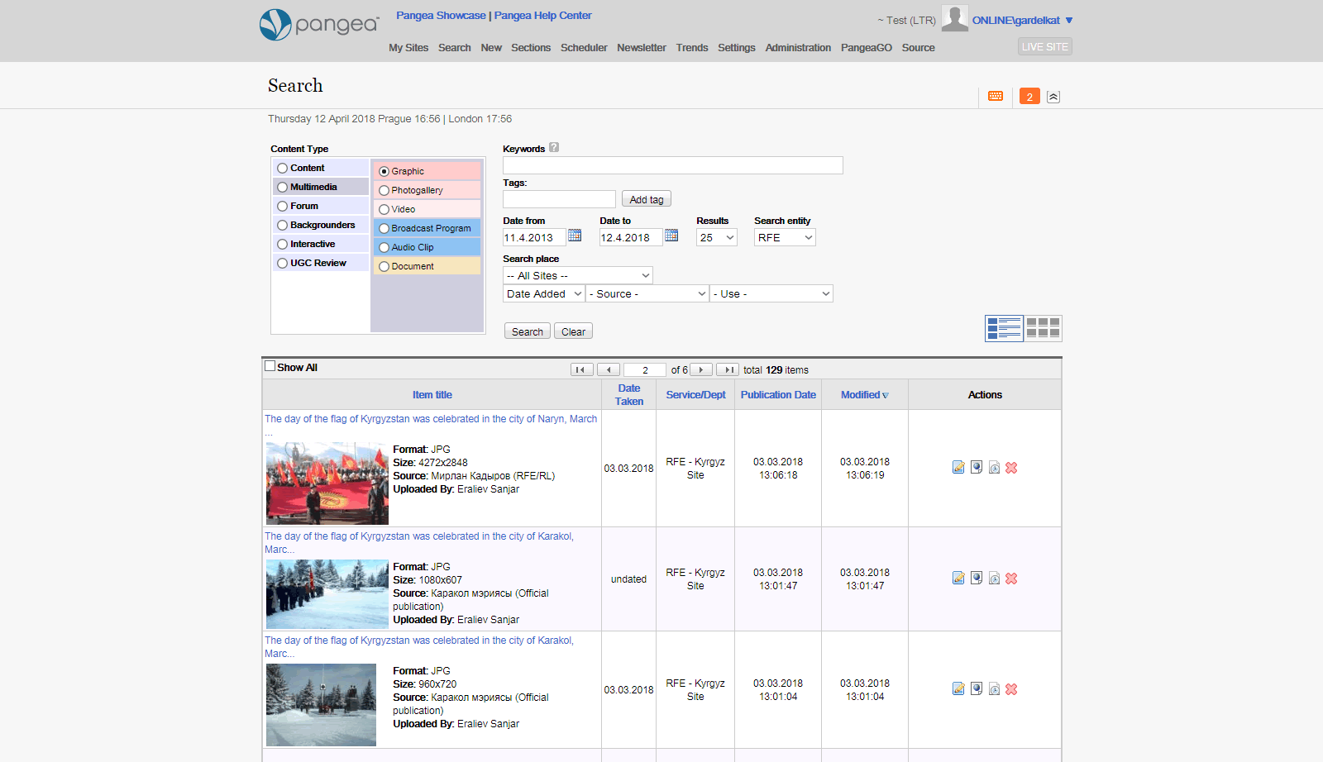The height and width of the screenshot is (762, 1323).
Task: Open the Search entity RFE dropdown
Action: tap(785, 237)
